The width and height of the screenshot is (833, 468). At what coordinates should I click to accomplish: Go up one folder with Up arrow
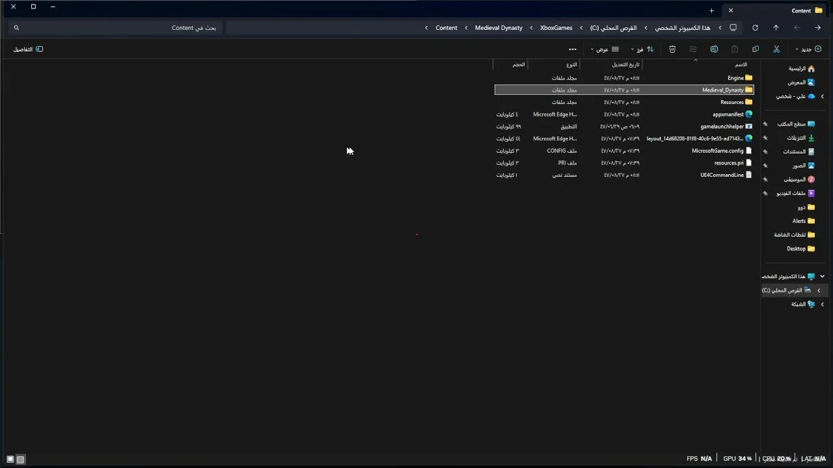[776, 28]
